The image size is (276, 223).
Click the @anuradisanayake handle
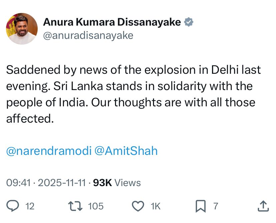tap(88, 35)
